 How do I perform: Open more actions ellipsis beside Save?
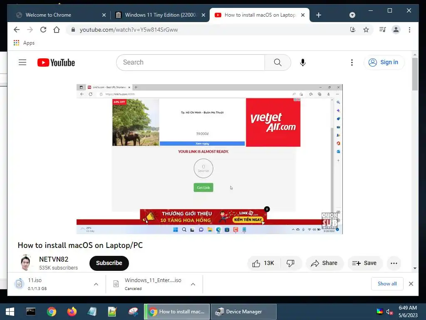(x=394, y=263)
